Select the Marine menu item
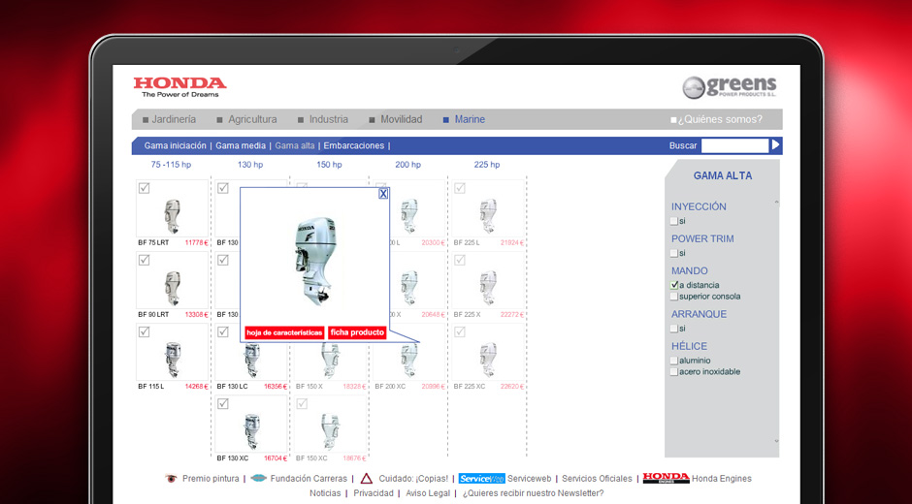 (x=470, y=119)
